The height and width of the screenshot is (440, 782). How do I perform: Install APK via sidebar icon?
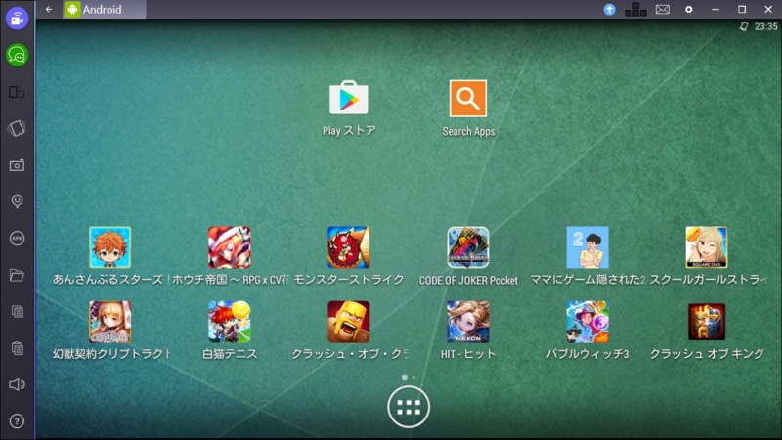tap(17, 239)
